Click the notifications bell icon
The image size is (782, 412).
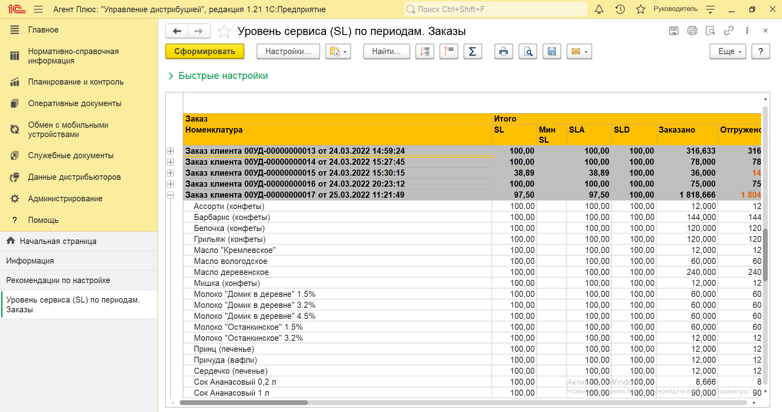pyautogui.click(x=599, y=9)
